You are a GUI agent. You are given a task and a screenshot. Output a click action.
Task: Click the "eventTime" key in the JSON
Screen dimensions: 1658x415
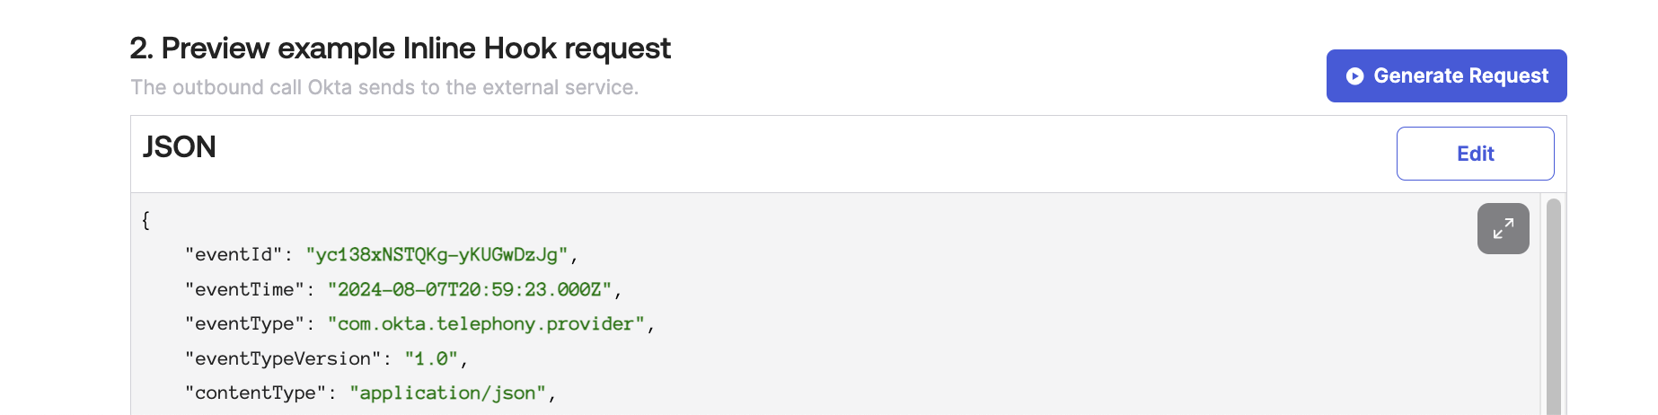244,290
